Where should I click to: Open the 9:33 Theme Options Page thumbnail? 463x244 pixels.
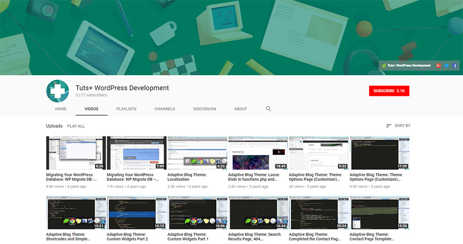[319, 153]
